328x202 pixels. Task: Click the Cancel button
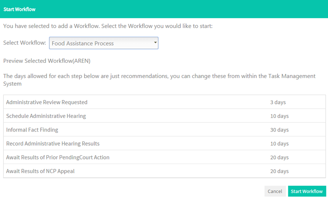pyautogui.click(x=275, y=191)
